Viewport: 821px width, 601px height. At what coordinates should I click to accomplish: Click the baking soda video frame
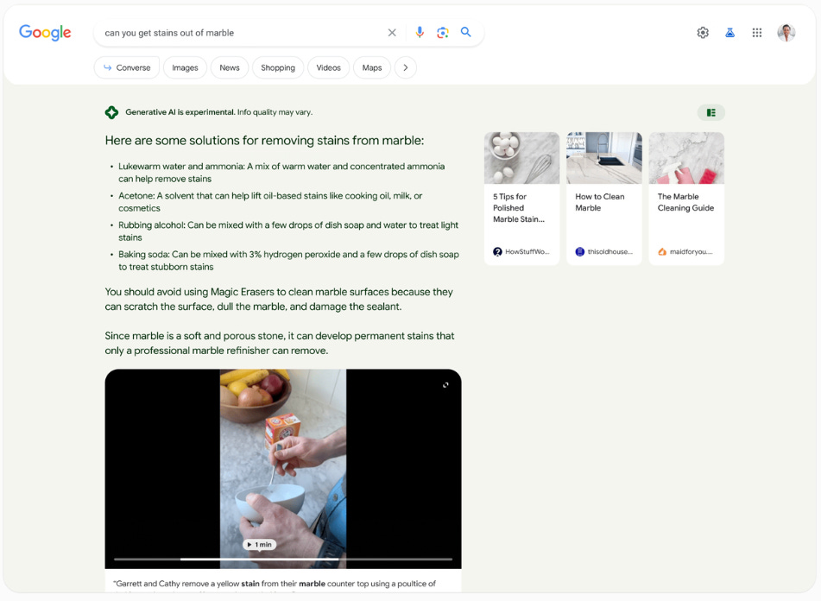(283, 469)
